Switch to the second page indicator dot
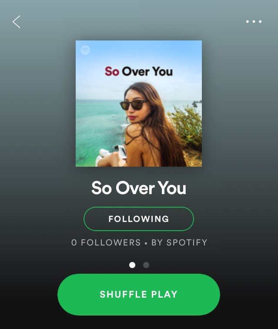This screenshot has width=278, height=329. [x=146, y=265]
